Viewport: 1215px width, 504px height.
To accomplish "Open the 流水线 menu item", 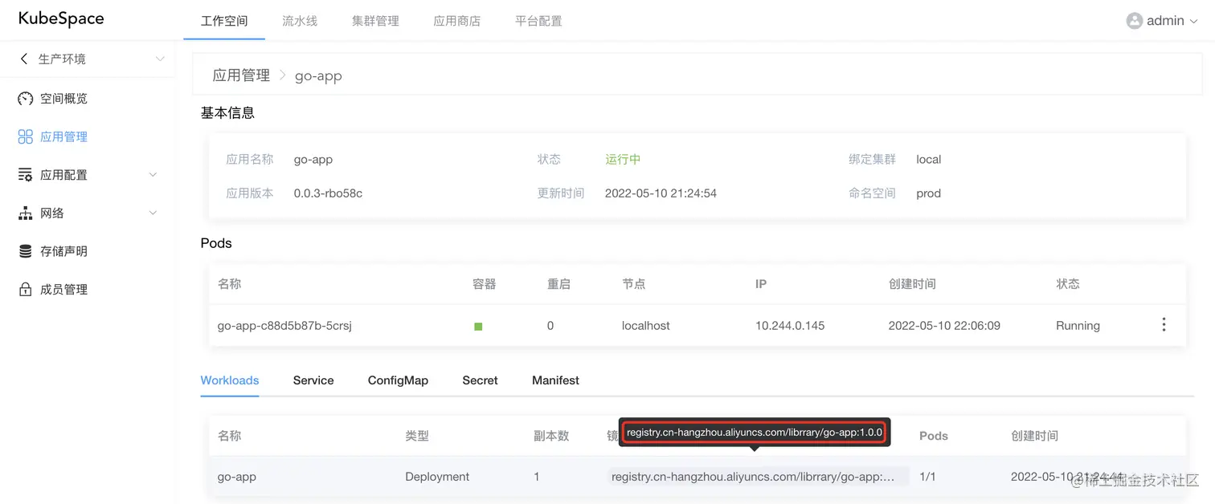I will click(299, 20).
